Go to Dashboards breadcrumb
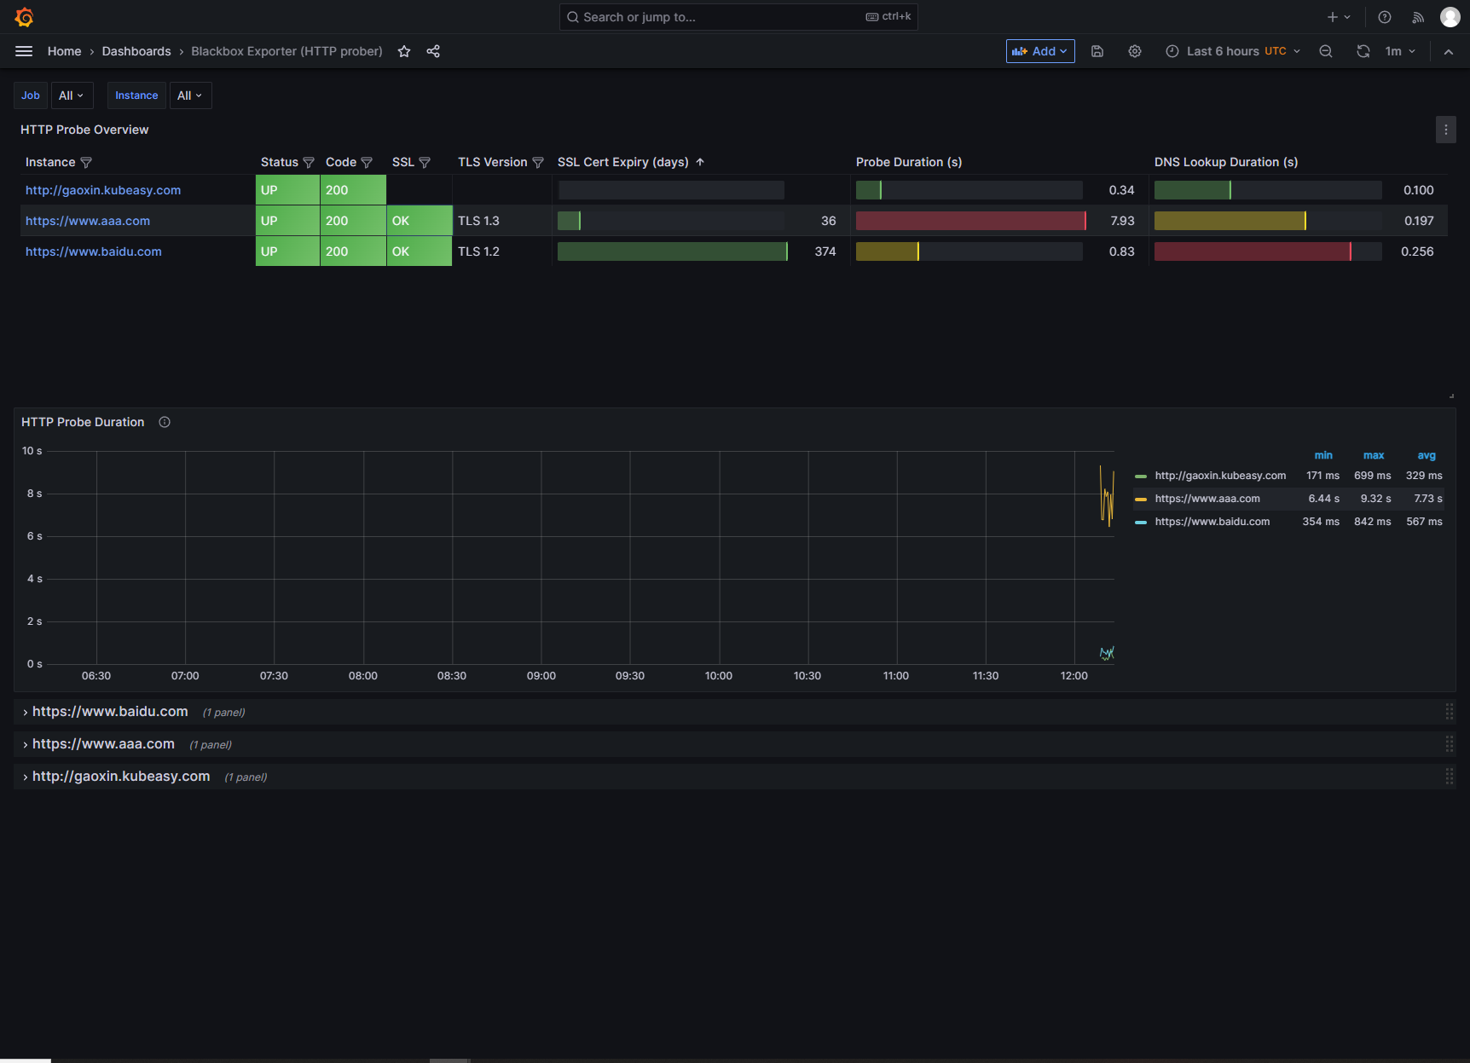The image size is (1470, 1063). (136, 51)
